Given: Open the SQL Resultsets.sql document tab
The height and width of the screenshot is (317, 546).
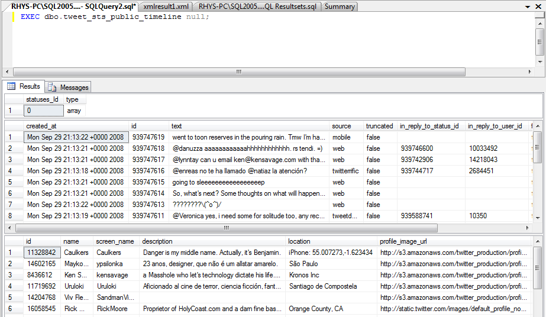Looking at the screenshot, I should tap(257, 7).
